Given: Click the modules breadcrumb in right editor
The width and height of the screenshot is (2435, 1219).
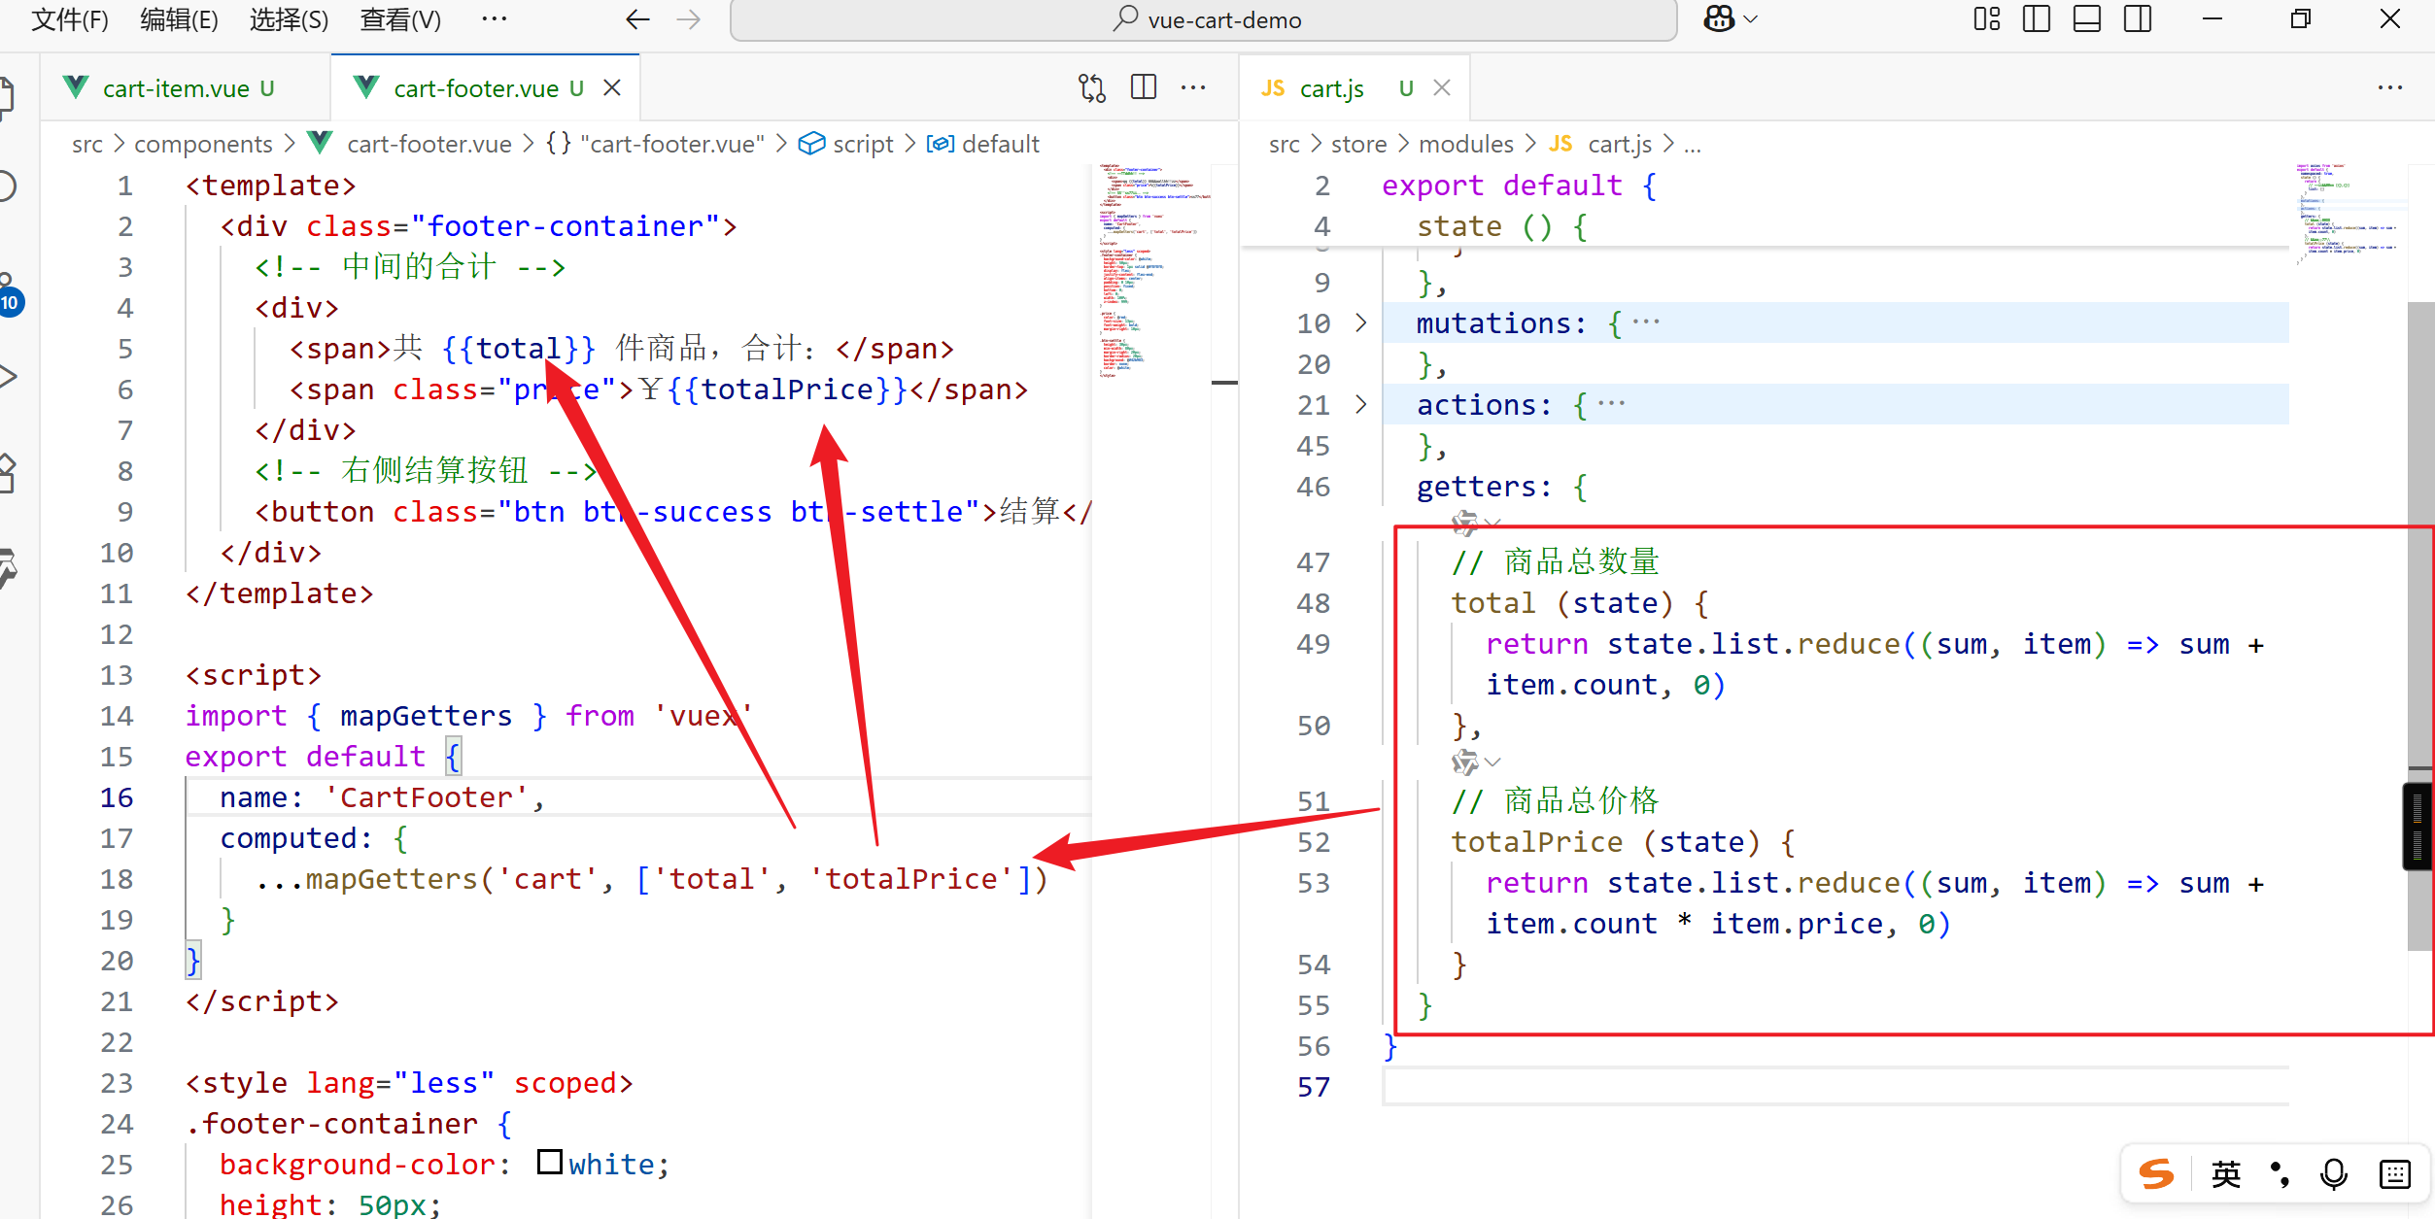Looking at the screenshot, I should tap(1465, 145).
